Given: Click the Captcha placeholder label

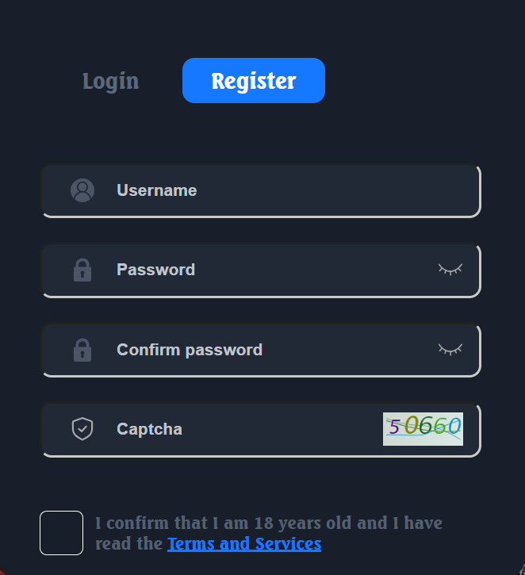Looking at the screenshot, I should tap(150, 429).
